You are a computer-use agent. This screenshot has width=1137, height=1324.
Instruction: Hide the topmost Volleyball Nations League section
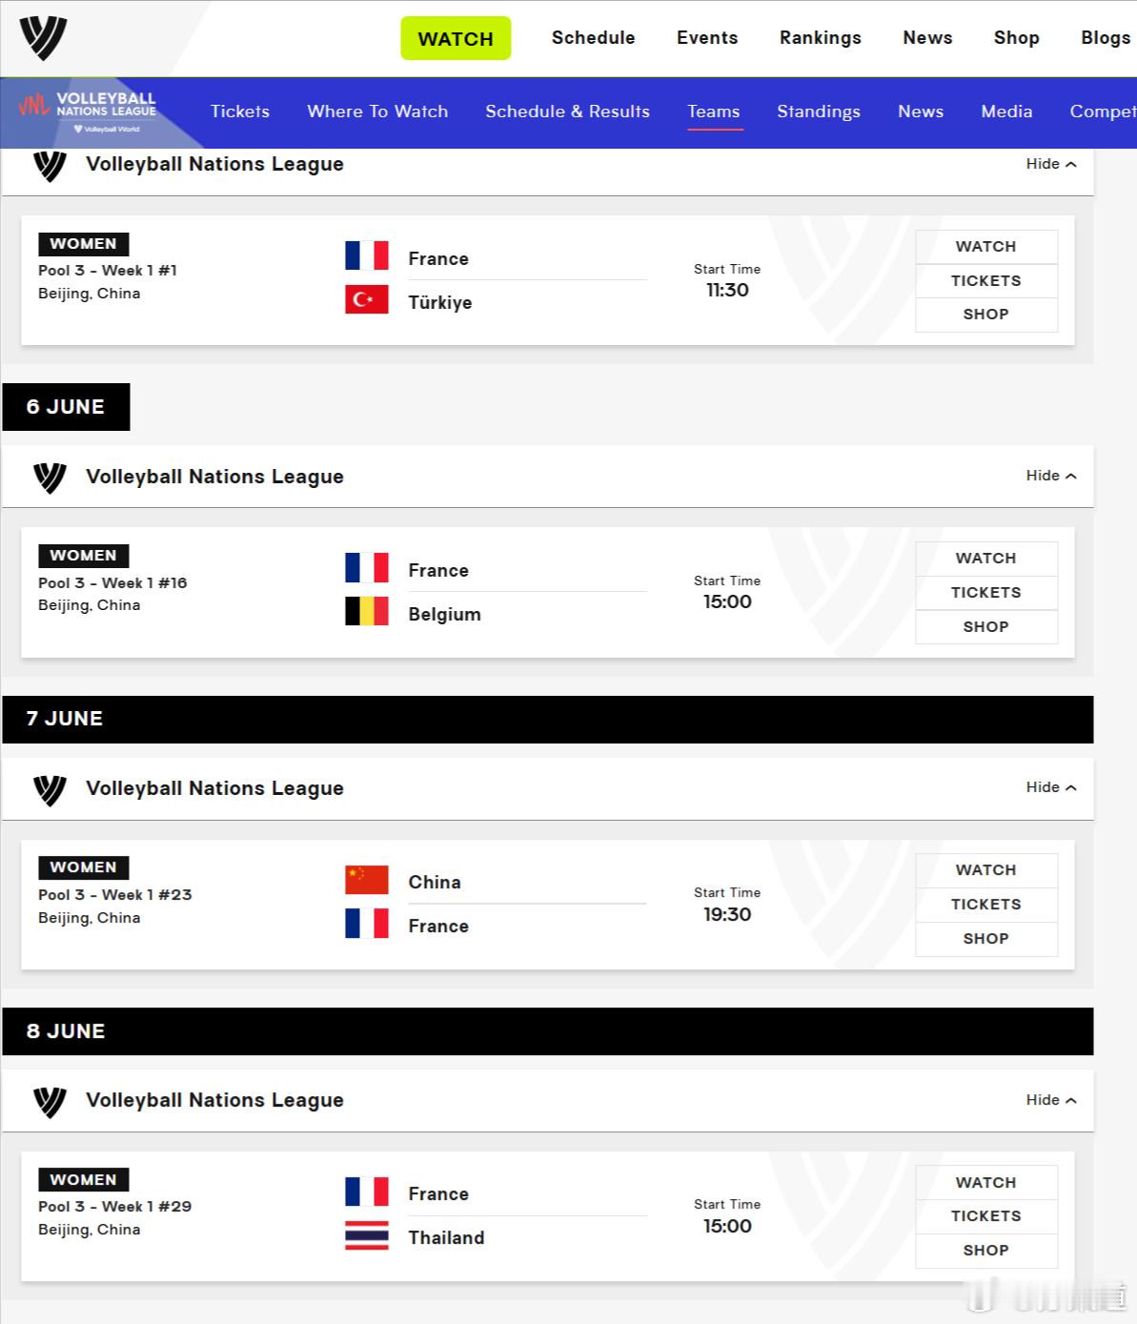point(1051,164)
